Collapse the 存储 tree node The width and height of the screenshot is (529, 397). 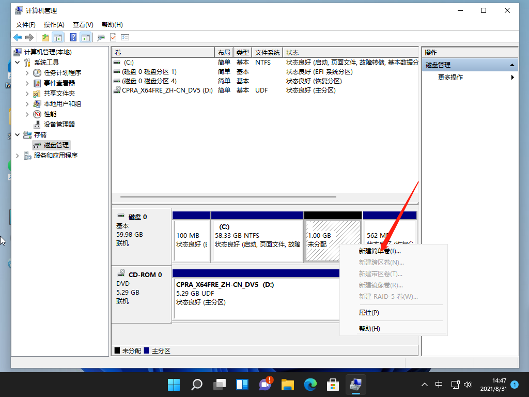point(17,134)
